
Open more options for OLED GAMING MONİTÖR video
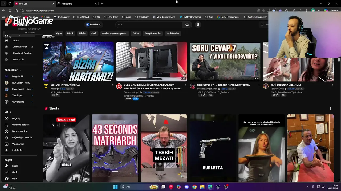click(185, 85)
